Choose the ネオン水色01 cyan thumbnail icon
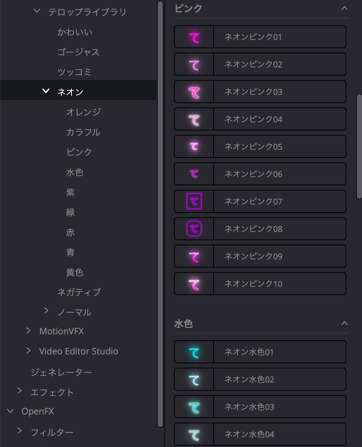This screenshot has width=362, height=447. point(194,352)
